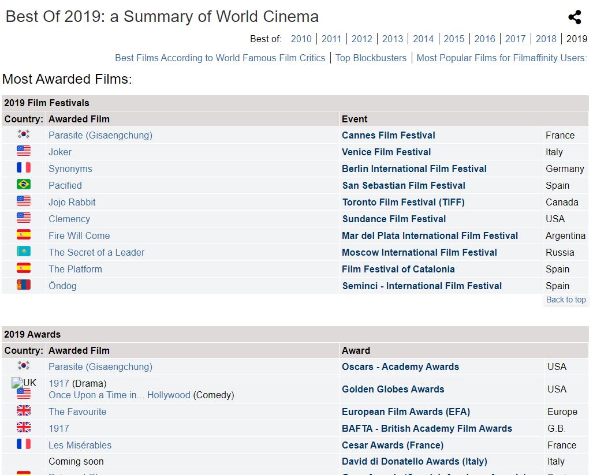Viewport: 593px width, 475px height.
Task: Click the Kazakhstan flag beside The Secret of a Leader
Action: tap(24, 252)
